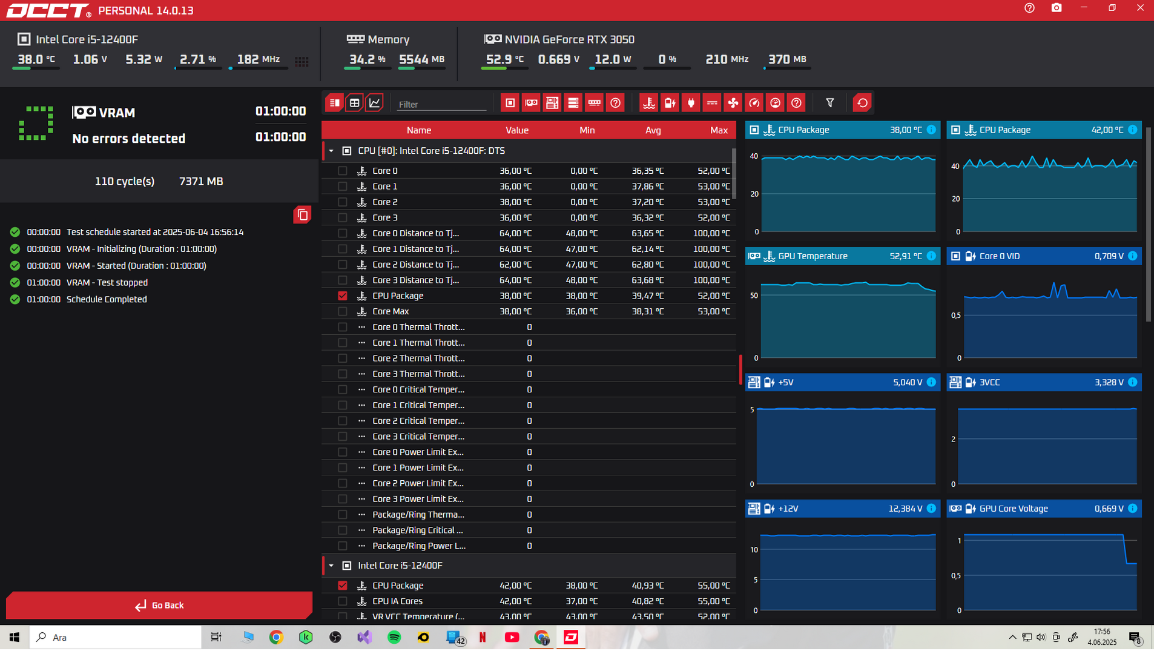1154x654 pixels.
Task: Sort the sensor table by Name column
Action: click(x=419, y=130)
